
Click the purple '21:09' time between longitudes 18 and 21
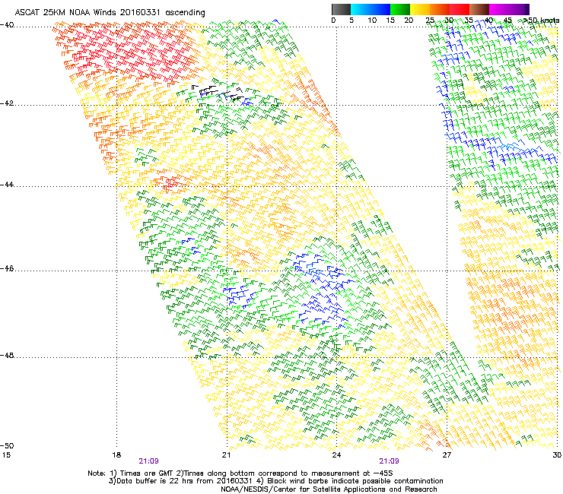tap(148, 461)
